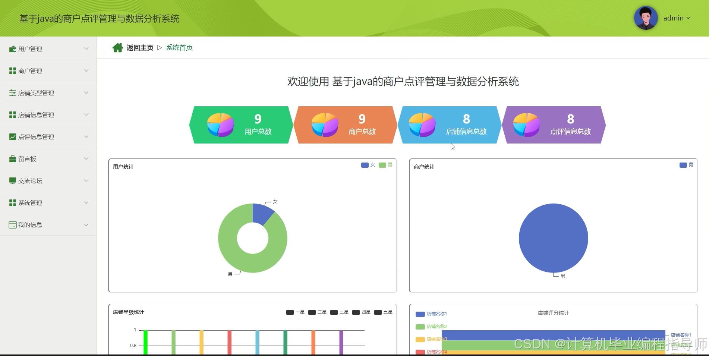Expand the 交流论坛 chevron
Image resolution: width=709 pixels, height=356 pixels.
coord(86,180)
